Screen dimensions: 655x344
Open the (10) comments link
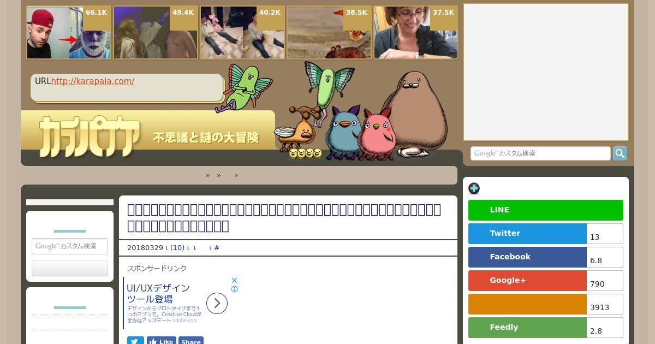point(177,248)
